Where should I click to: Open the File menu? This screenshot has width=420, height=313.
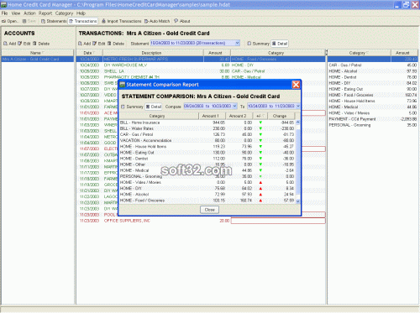point(4,13)
